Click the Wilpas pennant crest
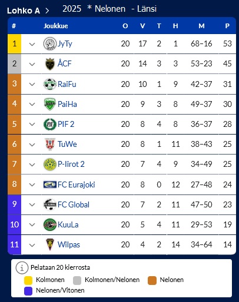This screenshot has height=302, width=239. (50, 244)
